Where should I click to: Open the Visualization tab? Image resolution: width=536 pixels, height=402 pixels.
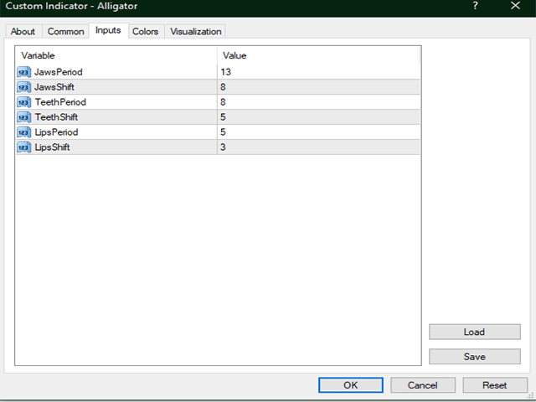(x=195, y=32)
